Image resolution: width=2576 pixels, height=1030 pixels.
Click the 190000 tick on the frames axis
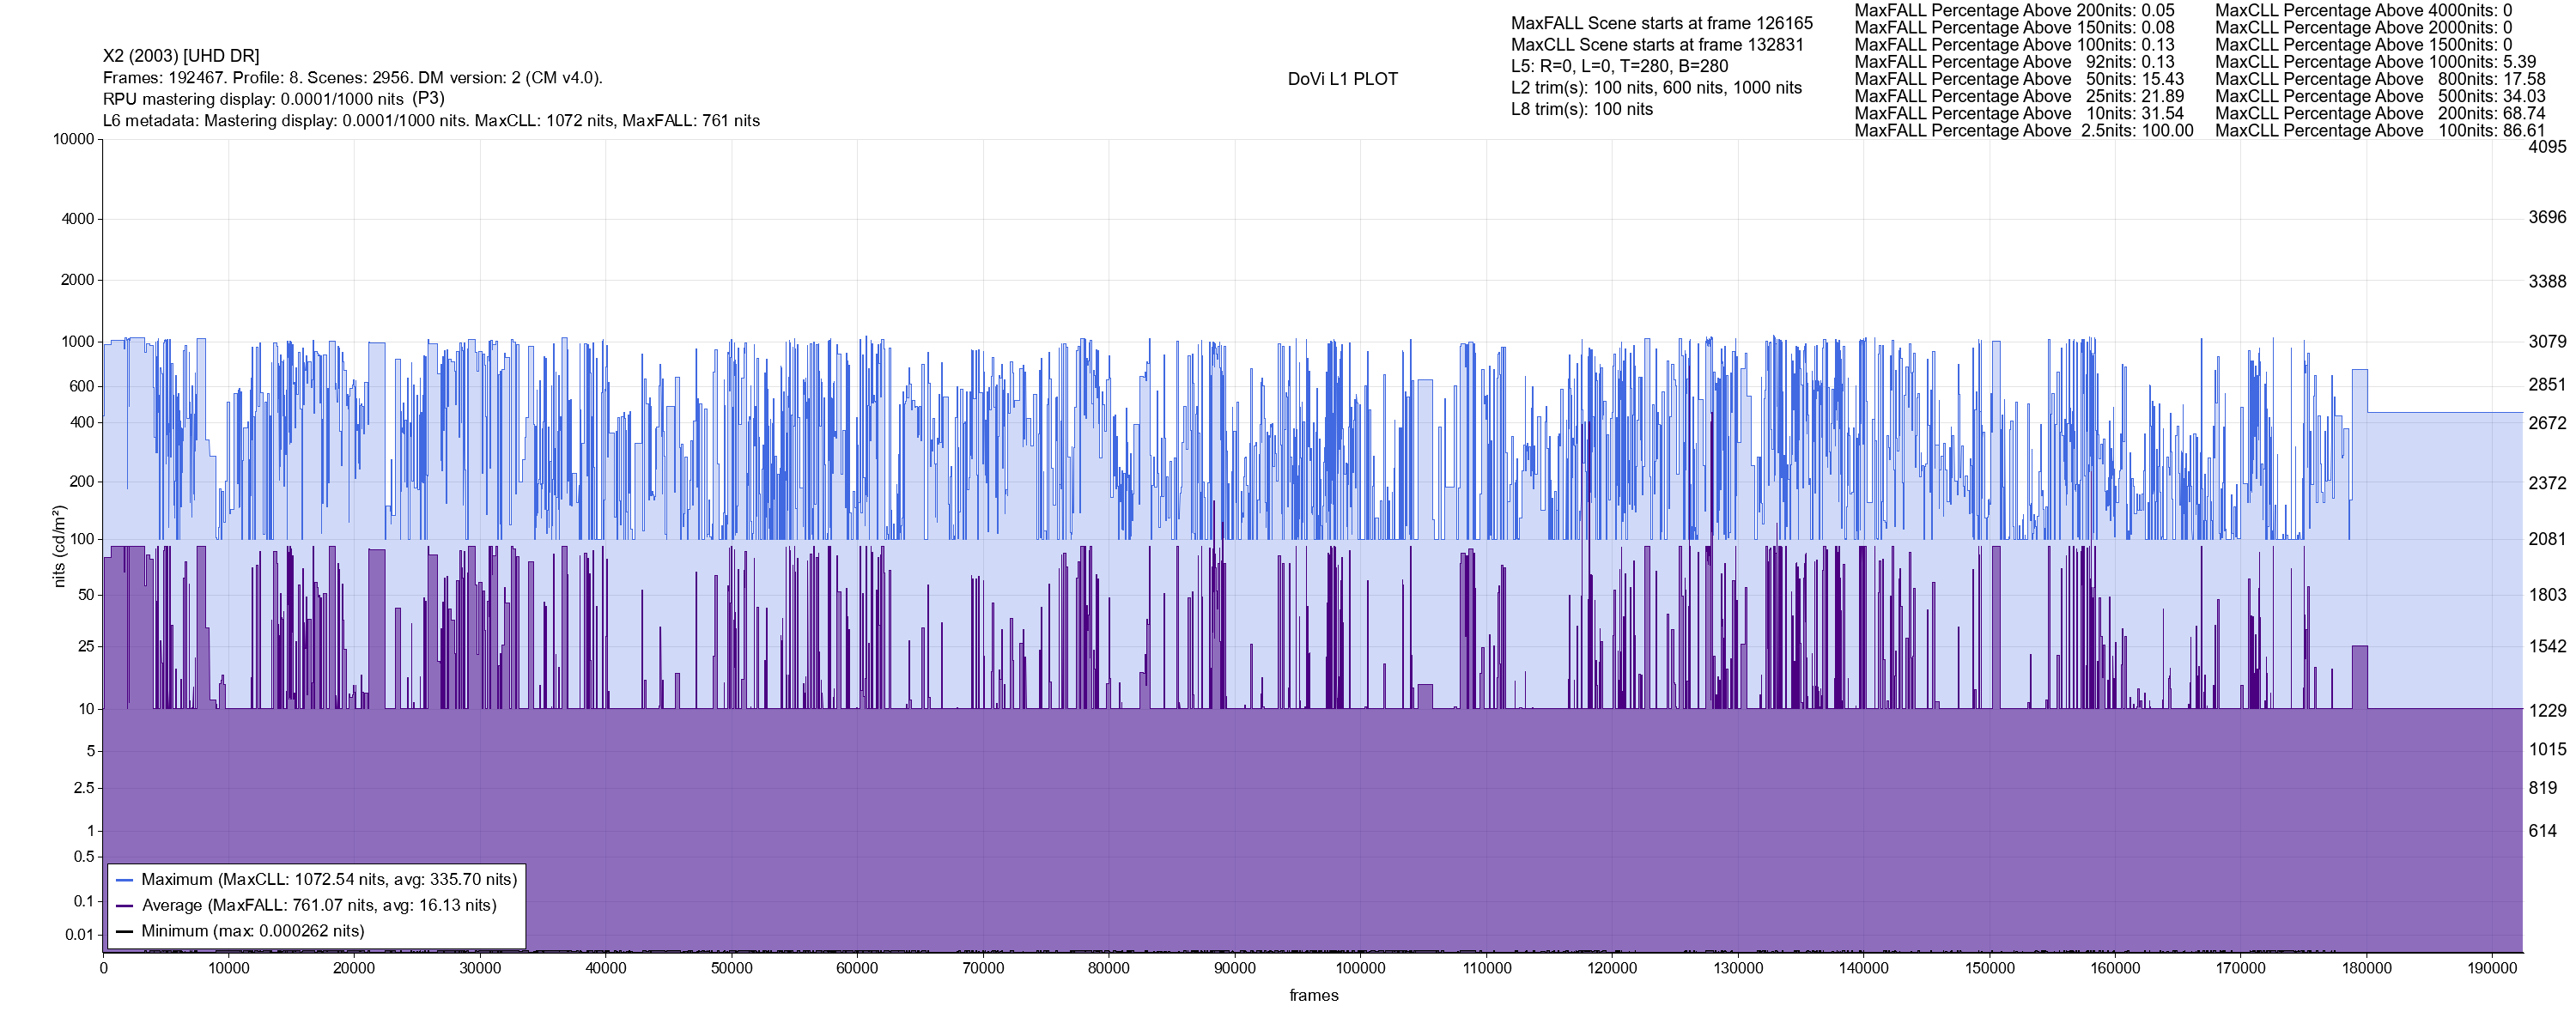coord(2492,968)
